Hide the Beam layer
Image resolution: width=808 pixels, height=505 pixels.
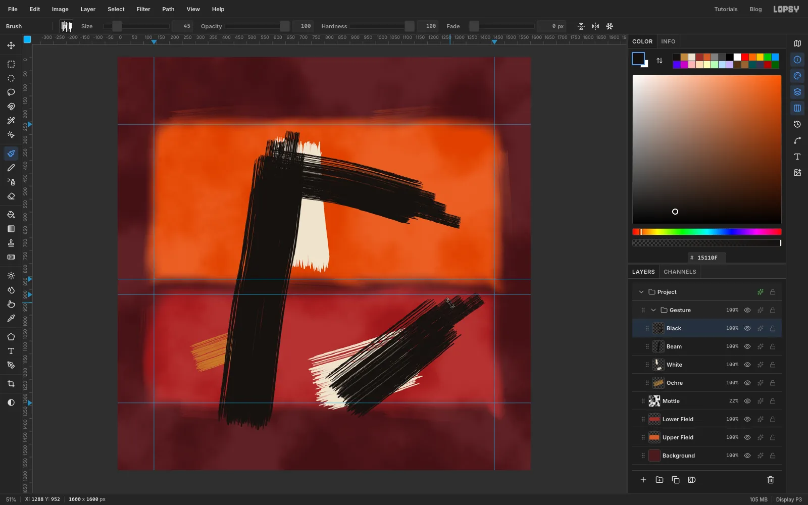(747, 346)
